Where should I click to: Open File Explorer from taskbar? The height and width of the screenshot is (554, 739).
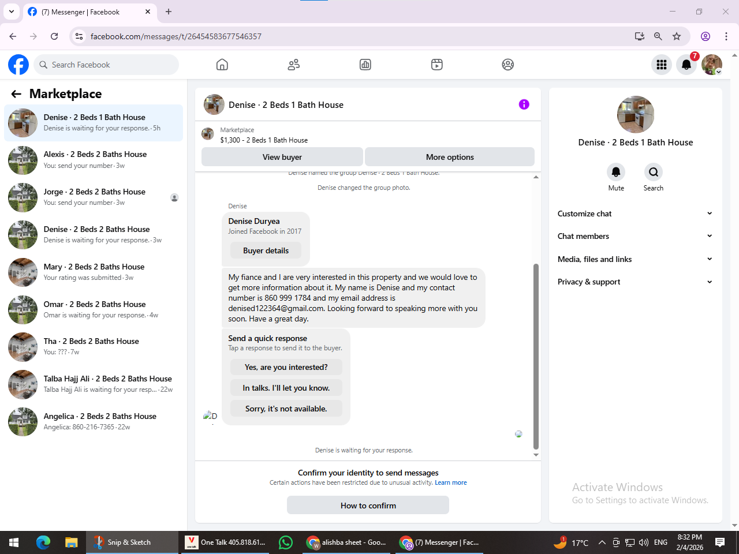[x=71, y=542]
